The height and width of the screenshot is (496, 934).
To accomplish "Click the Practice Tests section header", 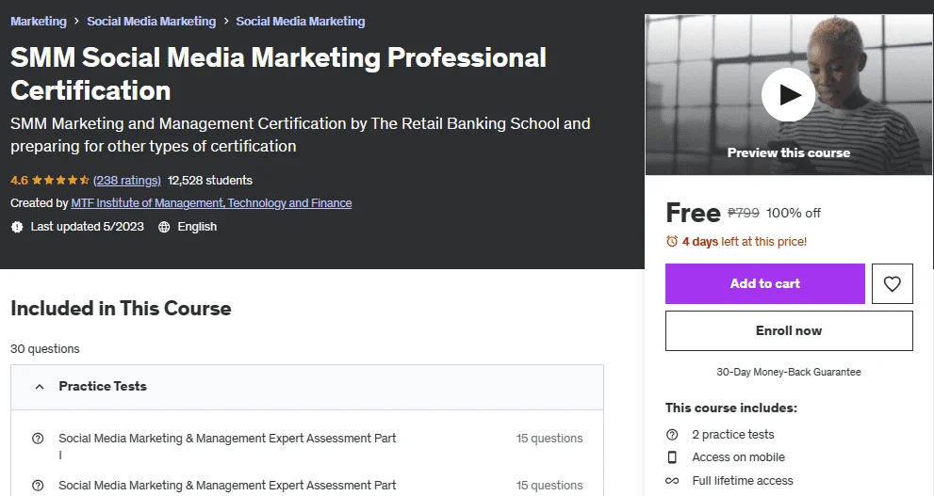I will click(307, 387).
